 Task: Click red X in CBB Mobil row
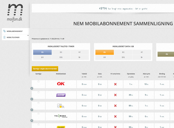tap(115, 106)
